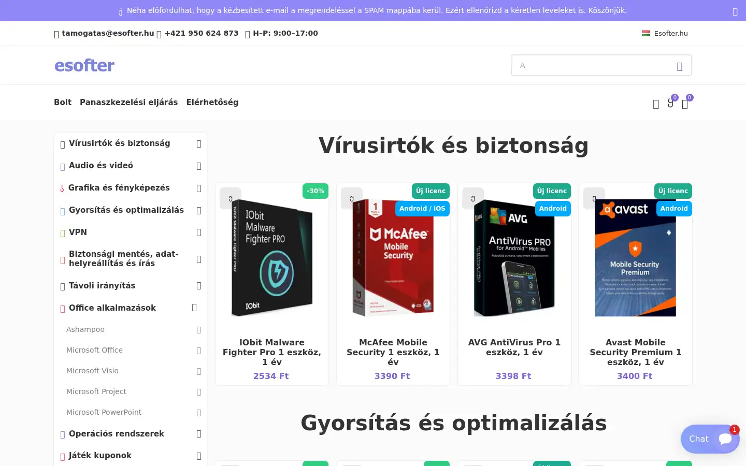Select Játék kuponok sidebar category

[x=100, y=455]
